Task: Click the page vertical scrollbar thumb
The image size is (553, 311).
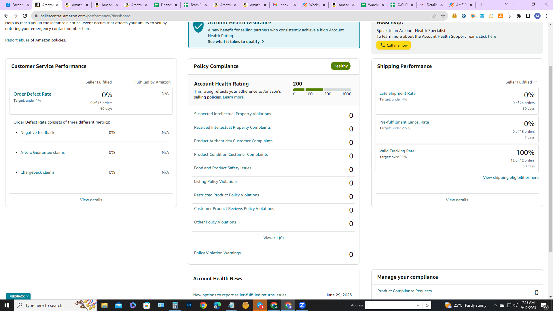Action: 550,158
